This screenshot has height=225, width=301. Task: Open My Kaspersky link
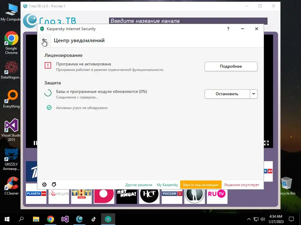pos(167,185)
